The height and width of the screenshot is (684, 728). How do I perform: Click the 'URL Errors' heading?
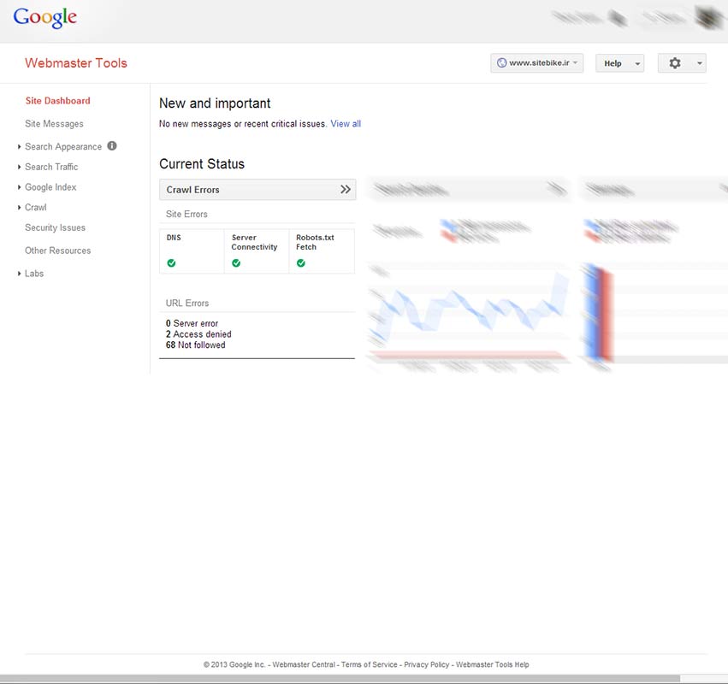point(187,304)
